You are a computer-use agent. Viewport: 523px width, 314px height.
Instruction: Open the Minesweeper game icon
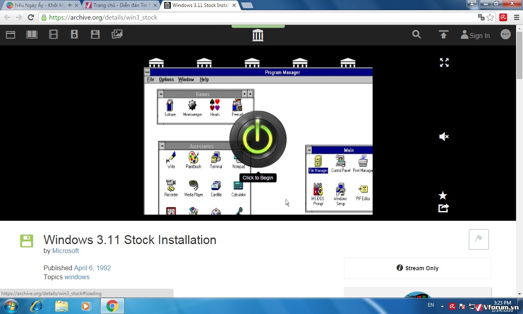(192, 108)
